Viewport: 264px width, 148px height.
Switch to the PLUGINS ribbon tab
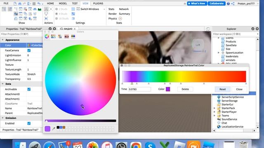(98, 3)
